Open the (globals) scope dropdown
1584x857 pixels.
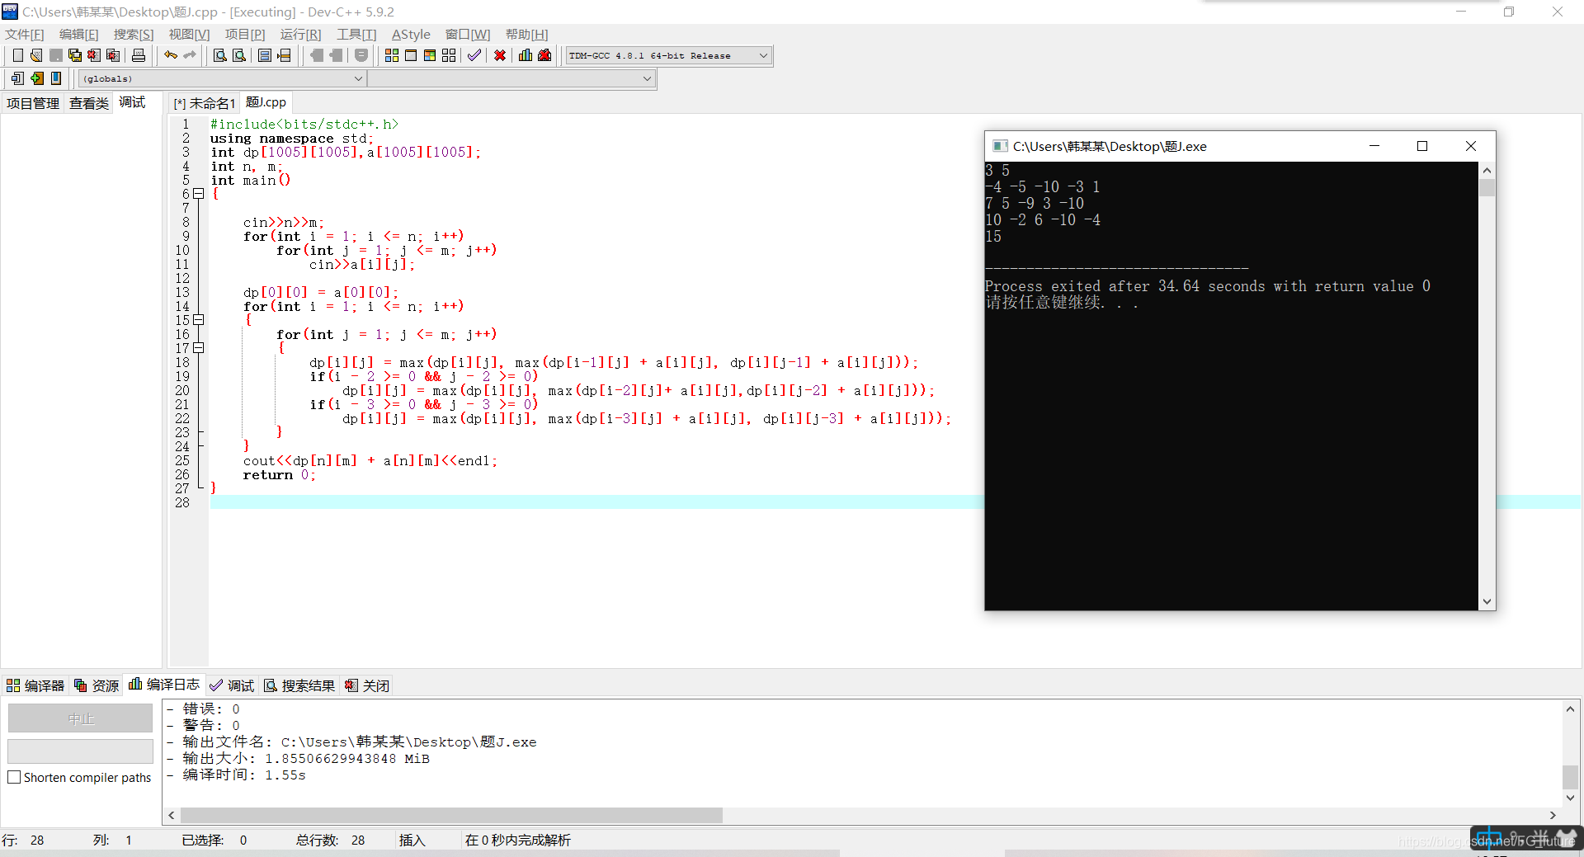click(x=358, y=78)
